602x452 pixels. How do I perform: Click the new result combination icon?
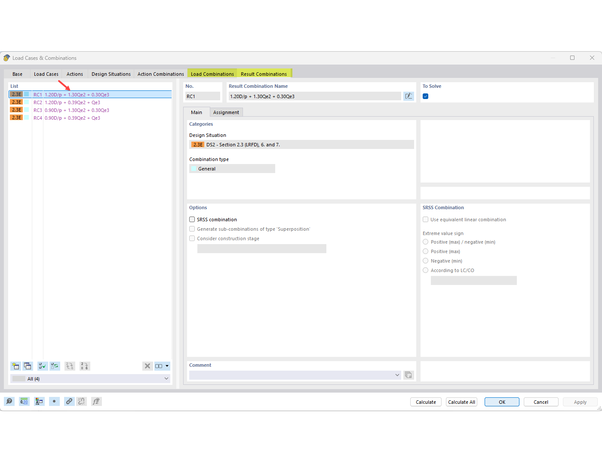point(15,366)
